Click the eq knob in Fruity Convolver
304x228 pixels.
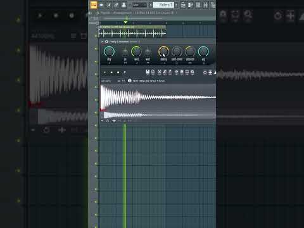click(x=203, y=51)
